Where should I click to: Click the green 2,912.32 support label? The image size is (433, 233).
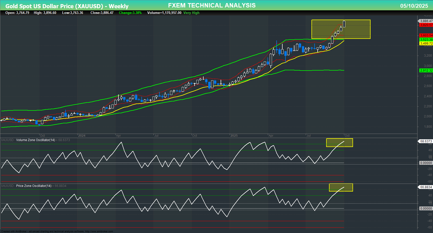click(x=426, y=70)
